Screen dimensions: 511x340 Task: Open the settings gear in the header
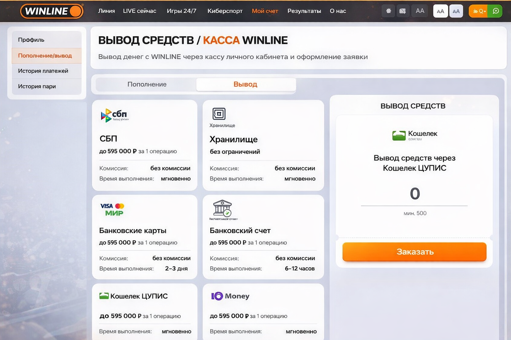[388, 11]
